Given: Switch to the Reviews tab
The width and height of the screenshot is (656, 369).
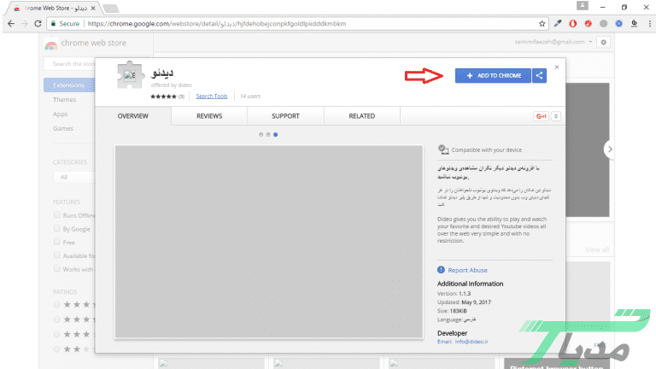Looking at the screenshot, I should [209, 116].
